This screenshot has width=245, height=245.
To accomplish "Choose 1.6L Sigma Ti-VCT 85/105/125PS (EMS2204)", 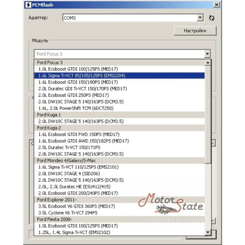I will (x=81, y=76).
